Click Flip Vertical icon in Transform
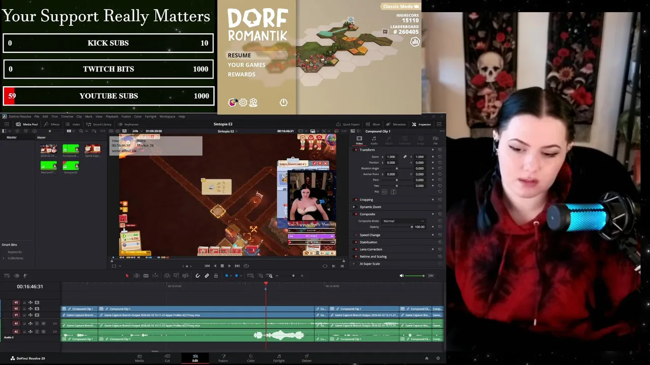The height and width of the screenshot is (365, 650). pos(394,192)
